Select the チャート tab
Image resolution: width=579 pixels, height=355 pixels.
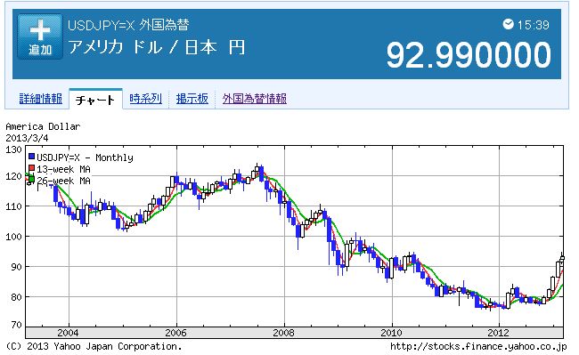95,100
